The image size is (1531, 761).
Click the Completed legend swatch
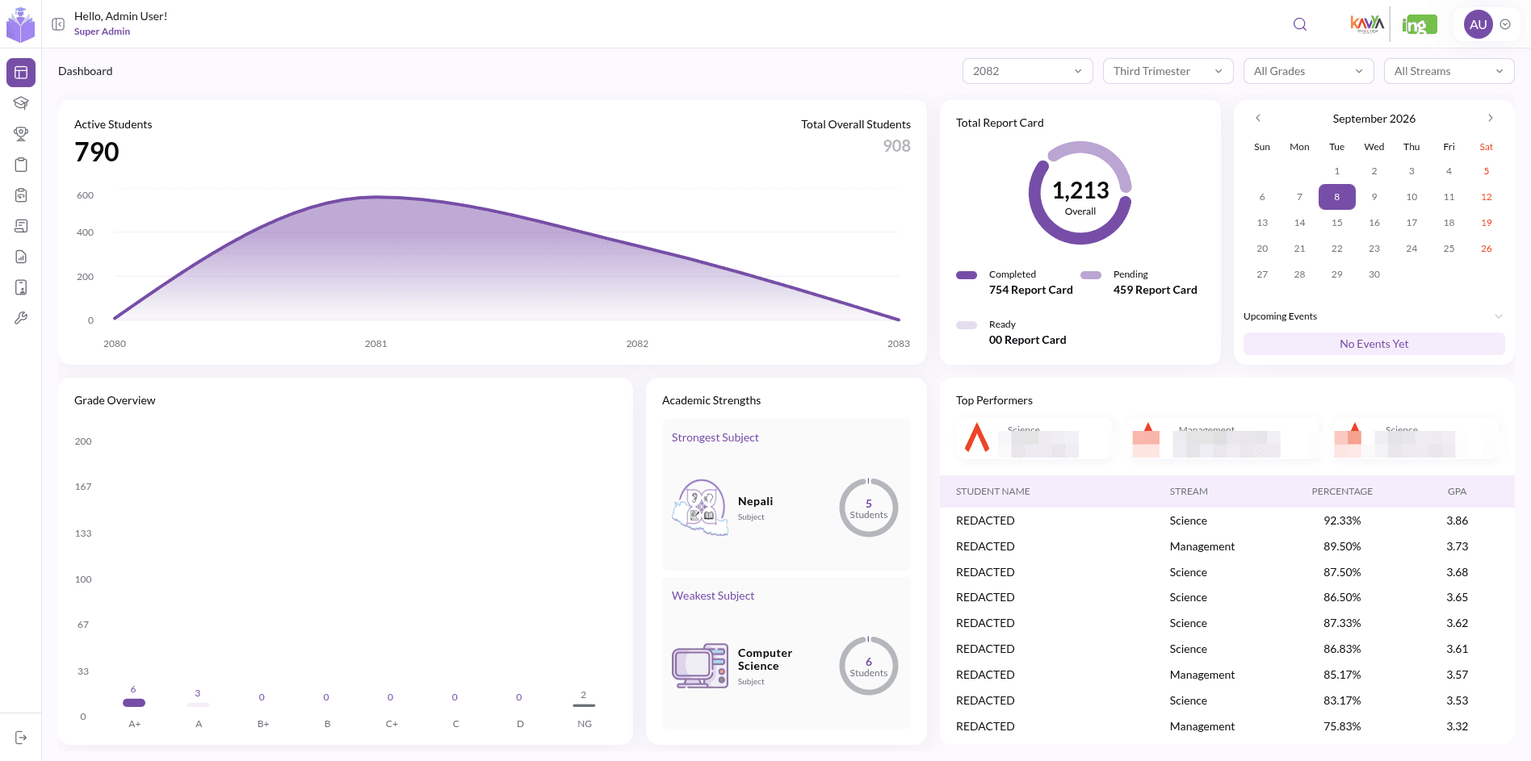tap(967, 275)
